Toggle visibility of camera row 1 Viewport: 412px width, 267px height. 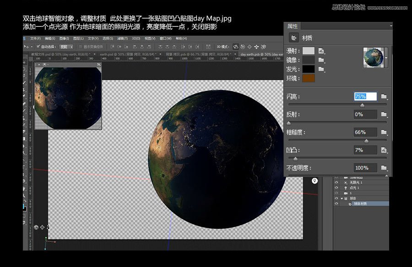coord(336,193)
